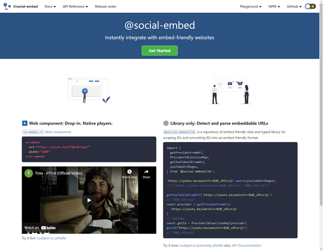Click the "from '@social-embed/lib'" import line

click(191, 171)
